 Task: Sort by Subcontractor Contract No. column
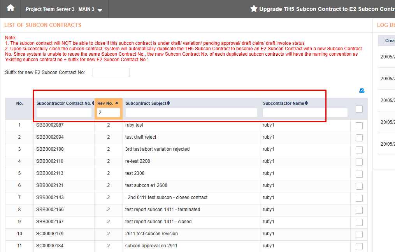tap(93, 103)
